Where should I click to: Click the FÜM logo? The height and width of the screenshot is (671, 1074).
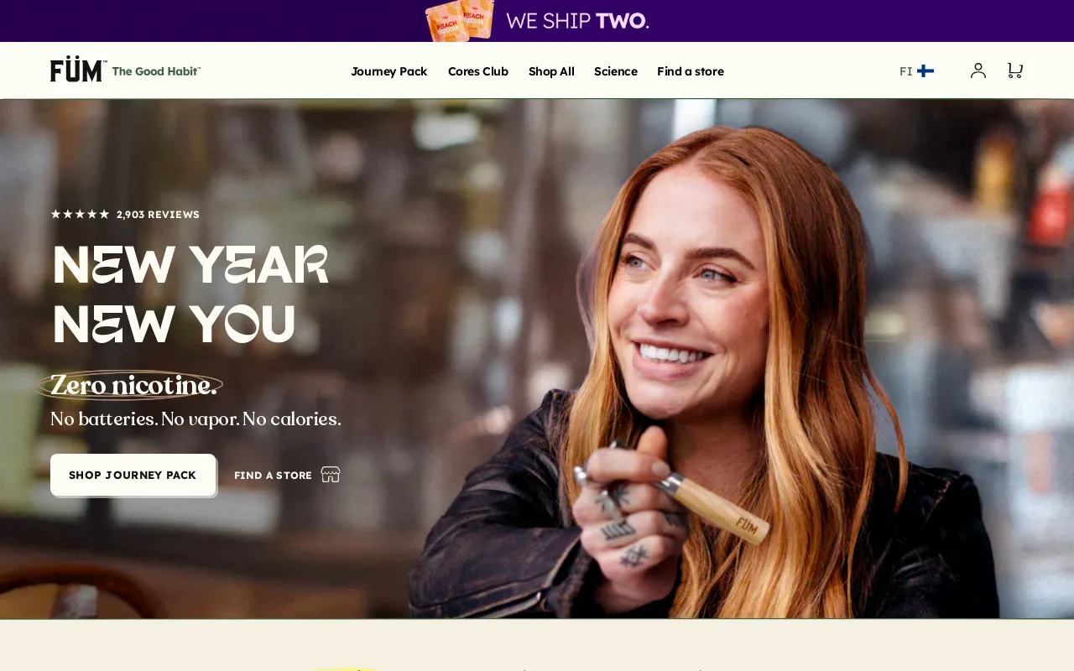[x=77, y=70]
